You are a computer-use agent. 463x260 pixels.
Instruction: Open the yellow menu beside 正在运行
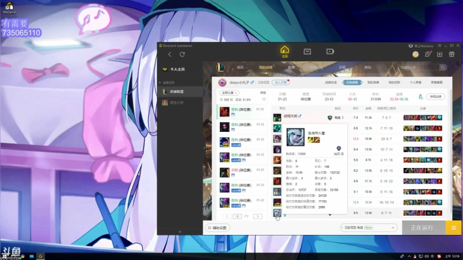tap(453, 228)
